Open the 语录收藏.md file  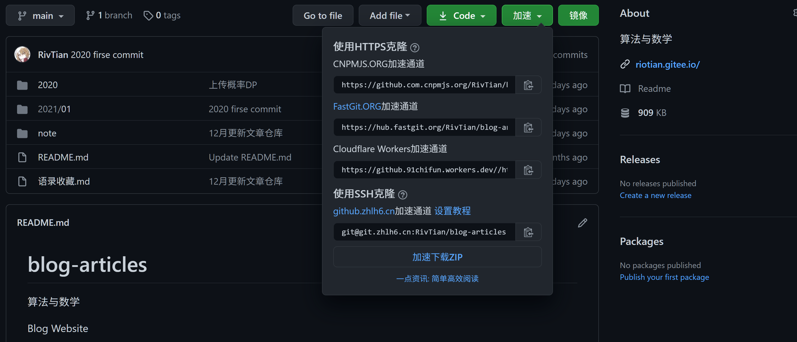[x=64, y=181]
